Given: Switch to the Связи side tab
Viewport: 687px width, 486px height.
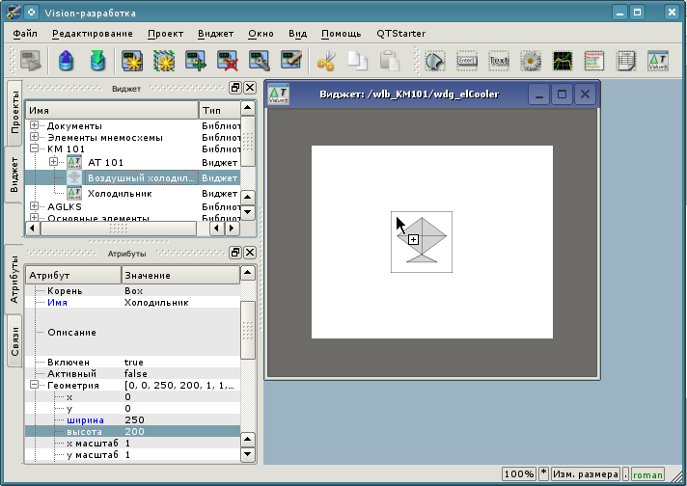Looking at the screenshot, I should pyautogui.click(x=14, y=341).
